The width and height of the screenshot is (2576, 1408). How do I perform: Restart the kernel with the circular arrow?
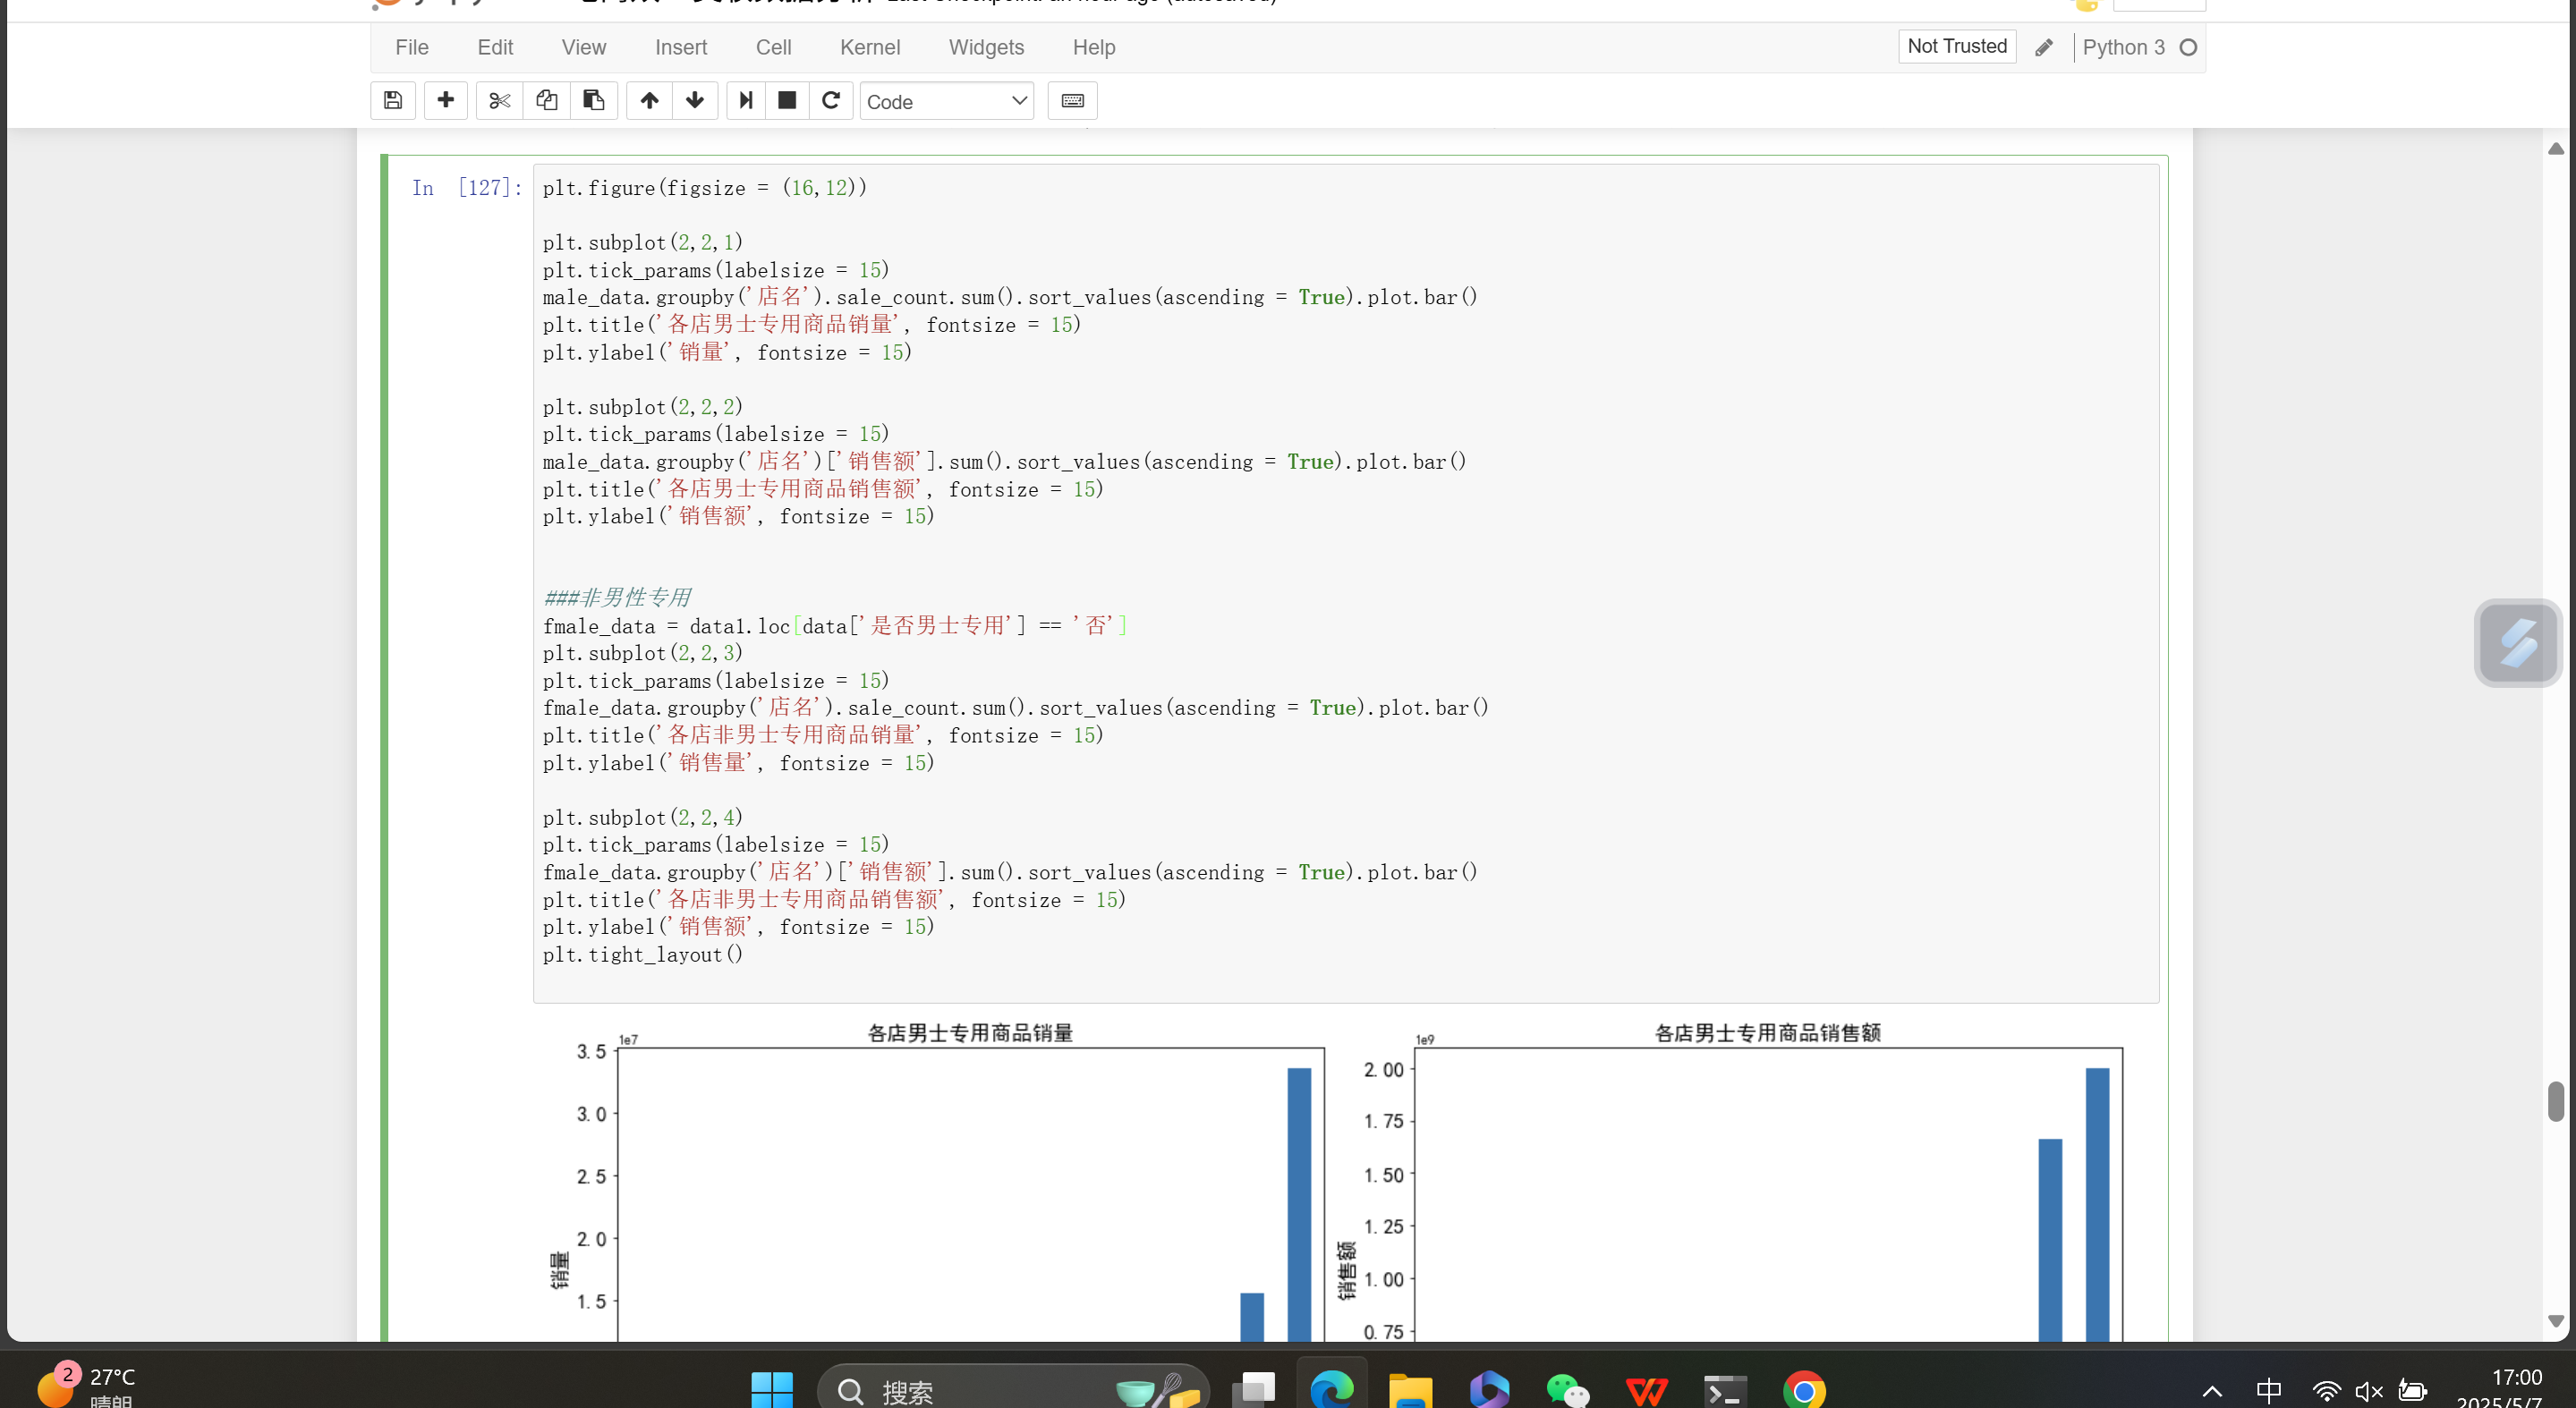click(x=831, y=101)
